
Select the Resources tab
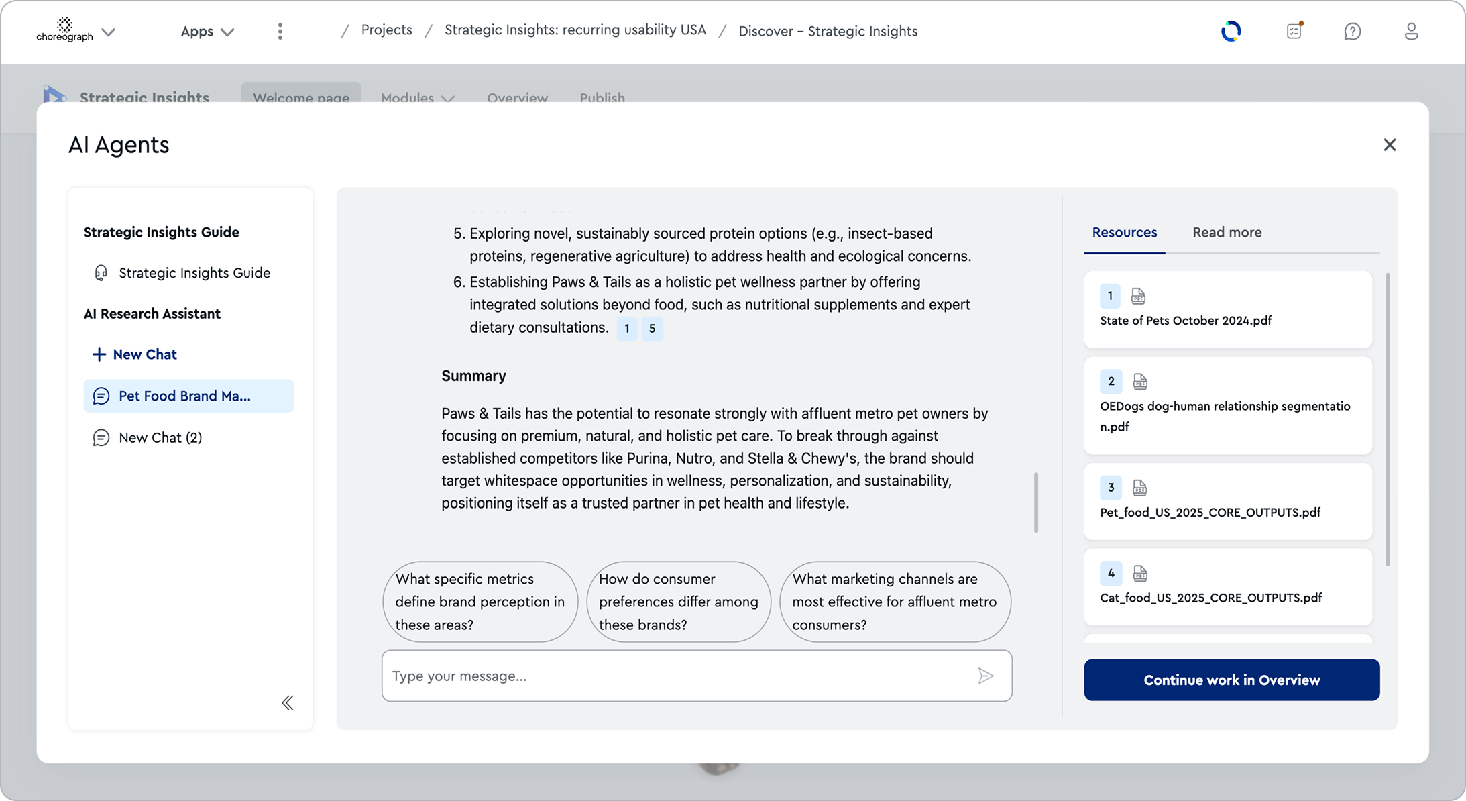pos(1125,233)
